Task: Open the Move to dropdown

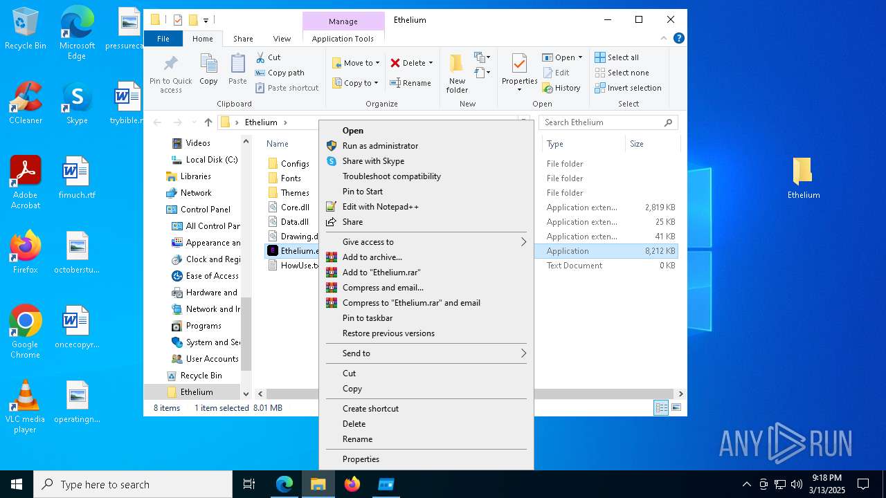Action: click(x=356, y=63)
